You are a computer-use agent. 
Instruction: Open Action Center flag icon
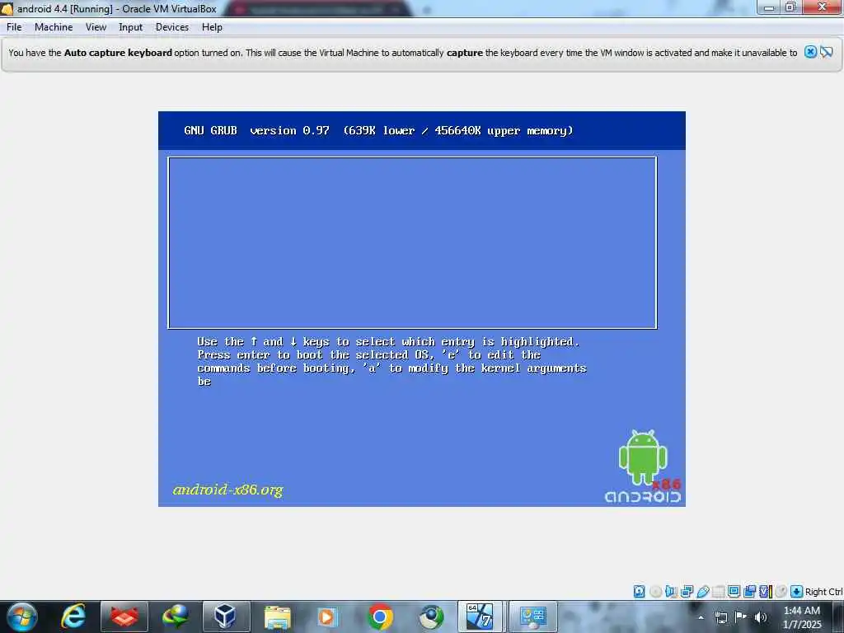[741, 617]
